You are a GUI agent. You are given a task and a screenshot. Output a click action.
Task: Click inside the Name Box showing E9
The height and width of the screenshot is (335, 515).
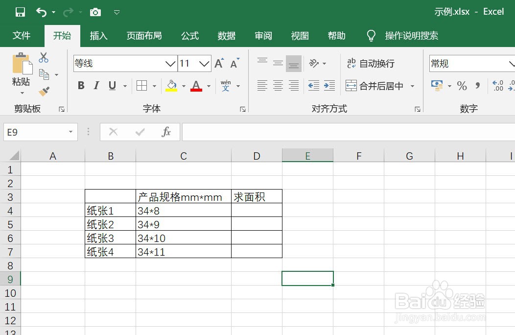(34, 132)
